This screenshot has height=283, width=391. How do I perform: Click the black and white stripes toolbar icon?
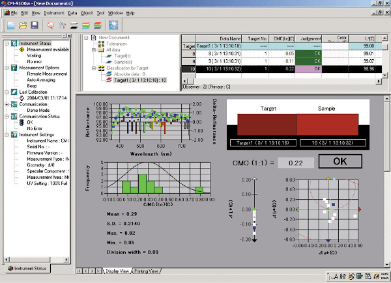click(x=75, y=25)
